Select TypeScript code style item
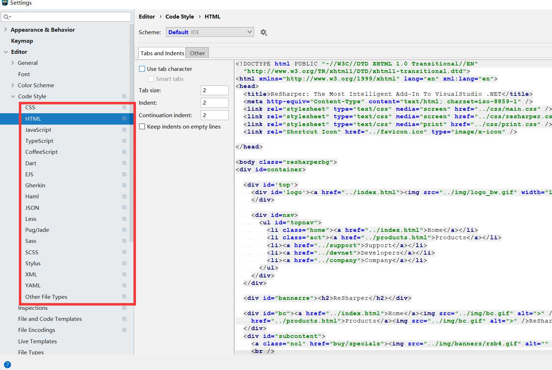 pos(39,141)
